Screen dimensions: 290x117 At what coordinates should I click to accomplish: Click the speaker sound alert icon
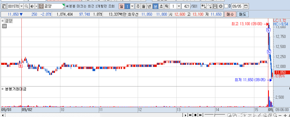coord(32,7)
